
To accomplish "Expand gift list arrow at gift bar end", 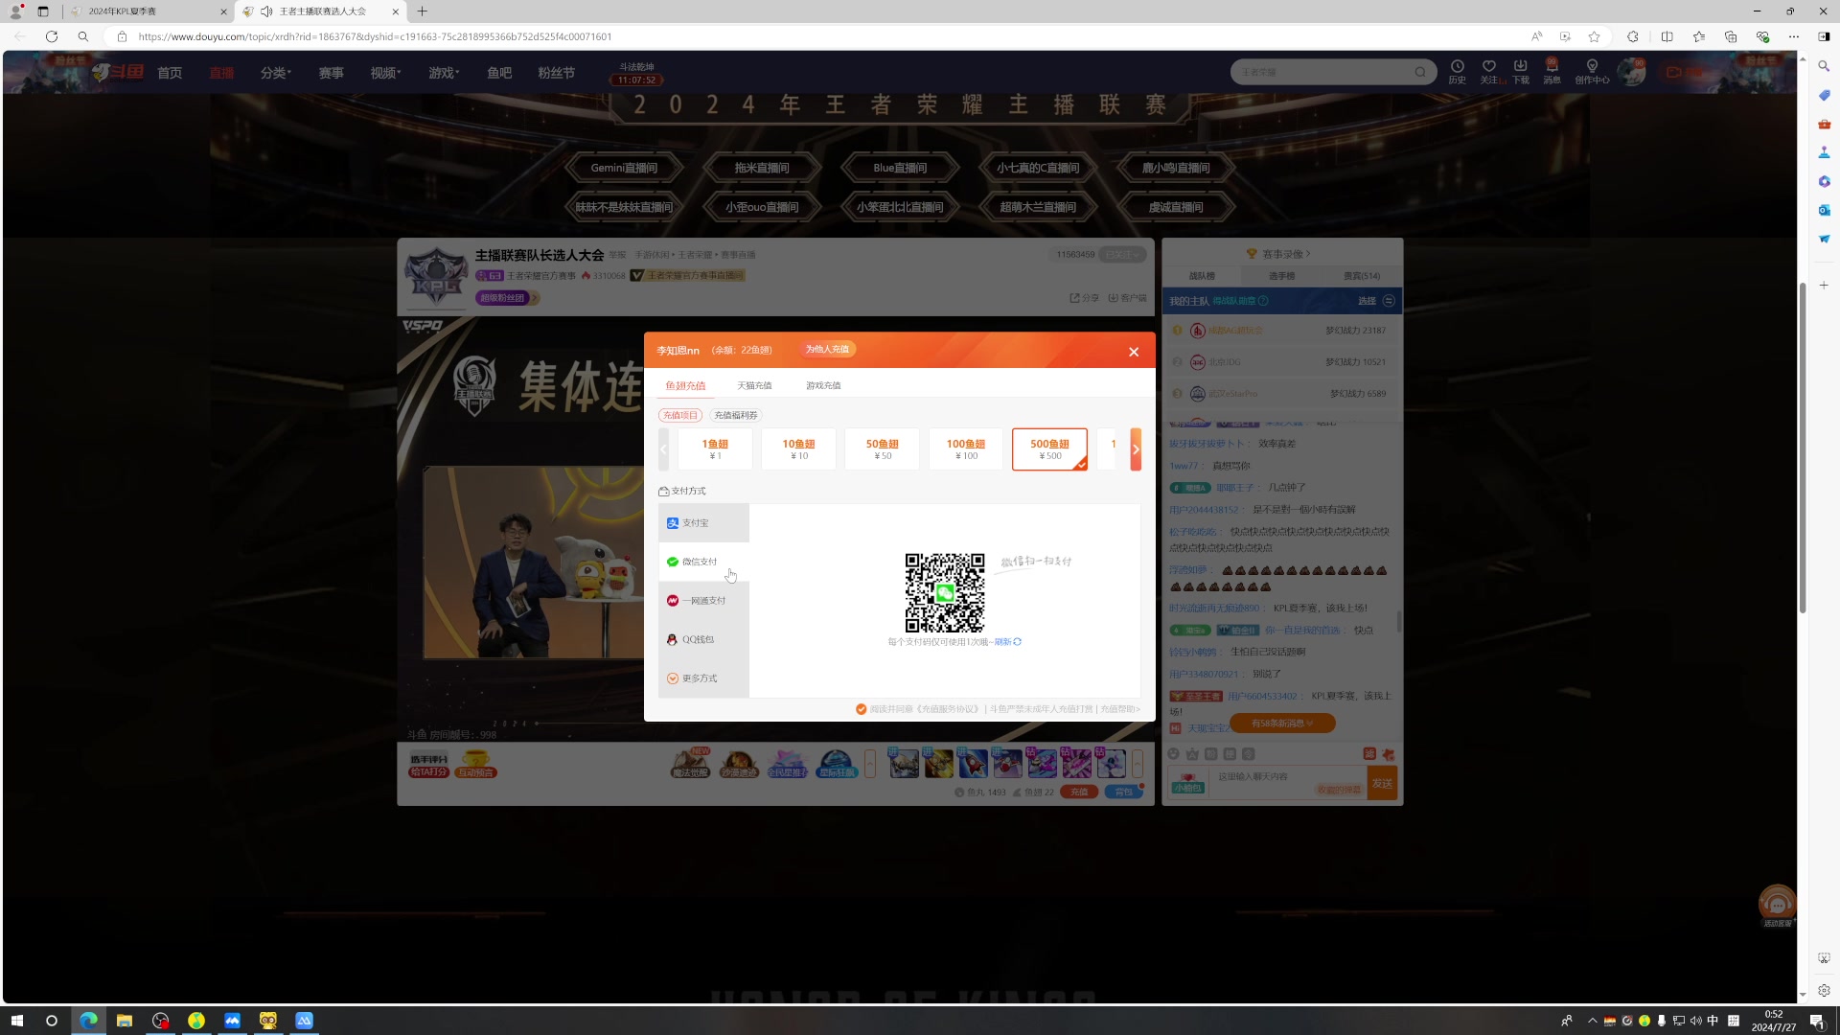I will (1138, 764).
